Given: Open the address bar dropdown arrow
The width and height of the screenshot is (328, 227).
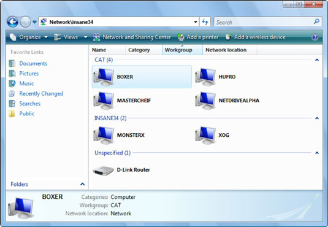Looking at the screenshot, I should pos(196,21).
